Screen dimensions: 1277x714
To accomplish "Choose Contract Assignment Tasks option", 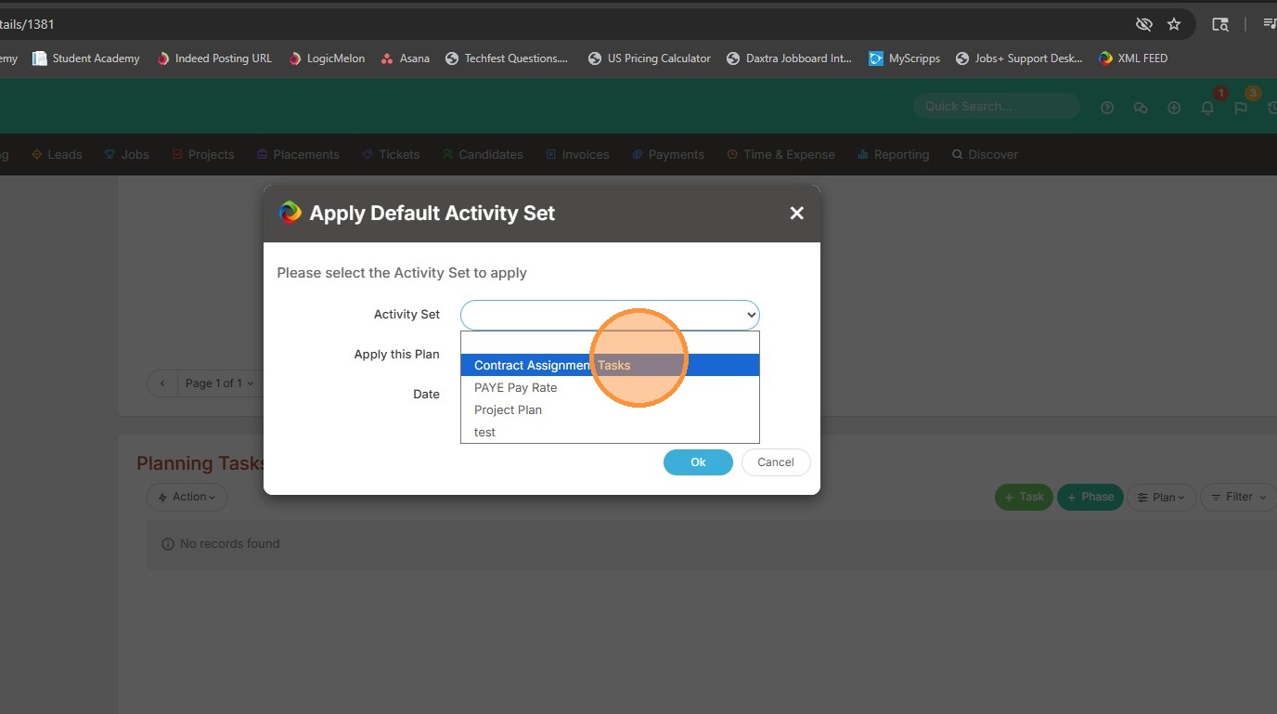I will 610,365.
